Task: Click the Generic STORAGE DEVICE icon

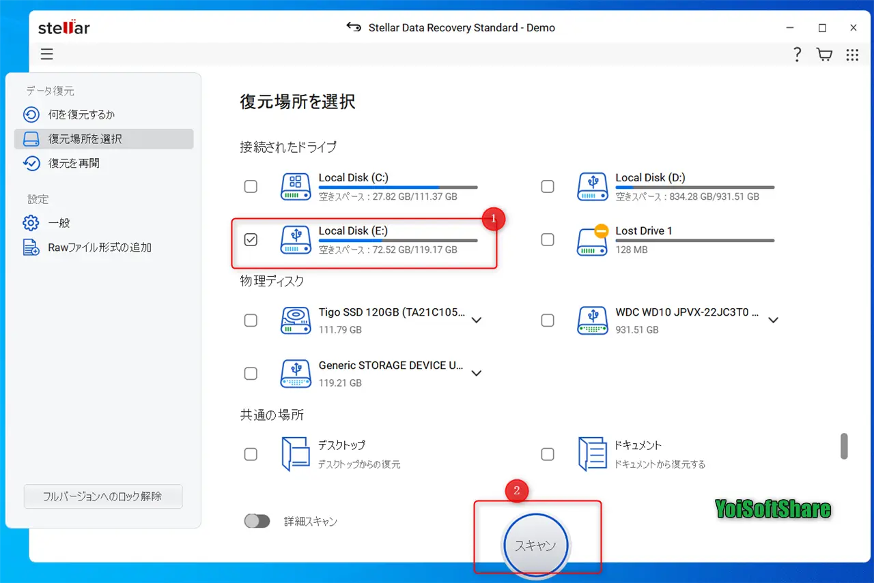Action: pos(296,374)
